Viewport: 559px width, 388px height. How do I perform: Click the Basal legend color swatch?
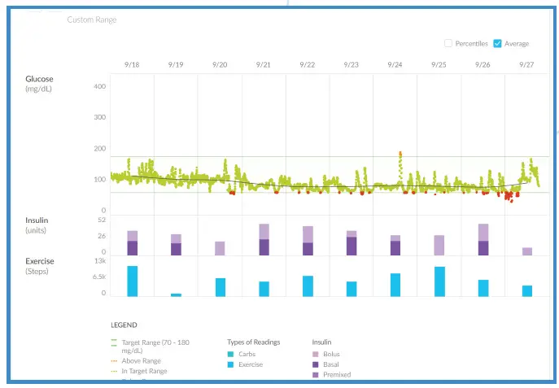point(315,364)
